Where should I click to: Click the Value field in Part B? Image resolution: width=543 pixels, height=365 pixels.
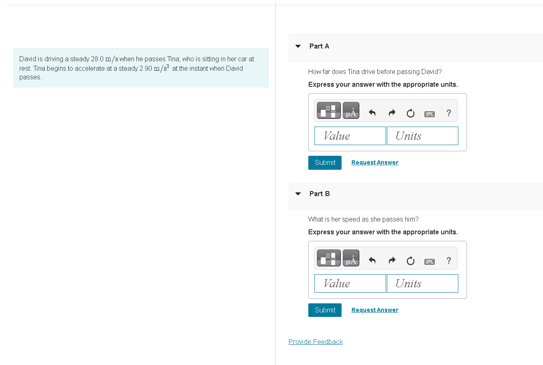coord(350,283)
